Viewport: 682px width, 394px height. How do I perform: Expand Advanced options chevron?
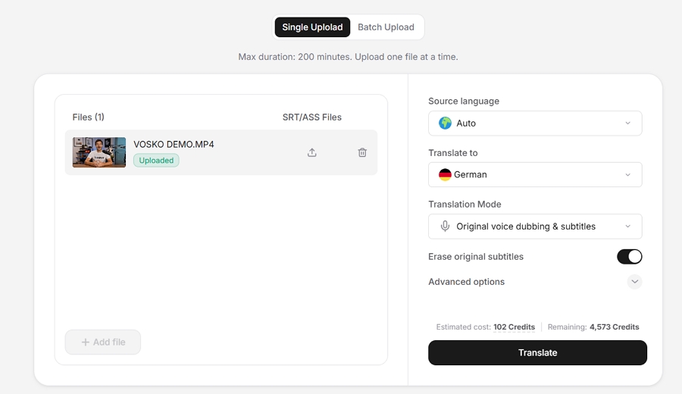pyautogui.click(x=634, y=282)
